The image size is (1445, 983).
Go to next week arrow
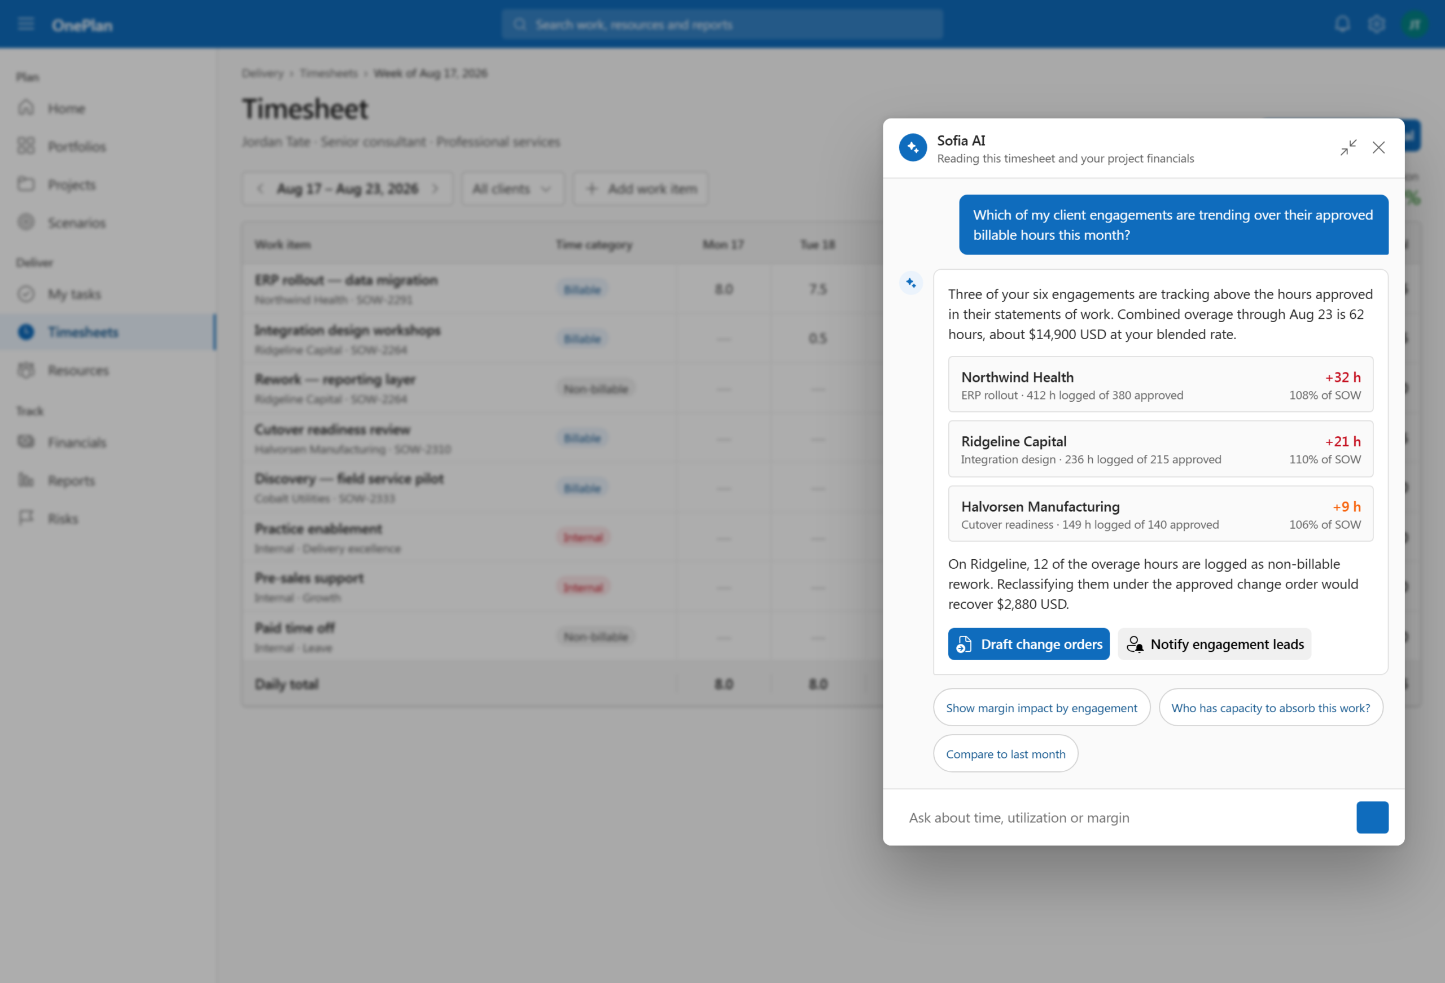(435, 188)
